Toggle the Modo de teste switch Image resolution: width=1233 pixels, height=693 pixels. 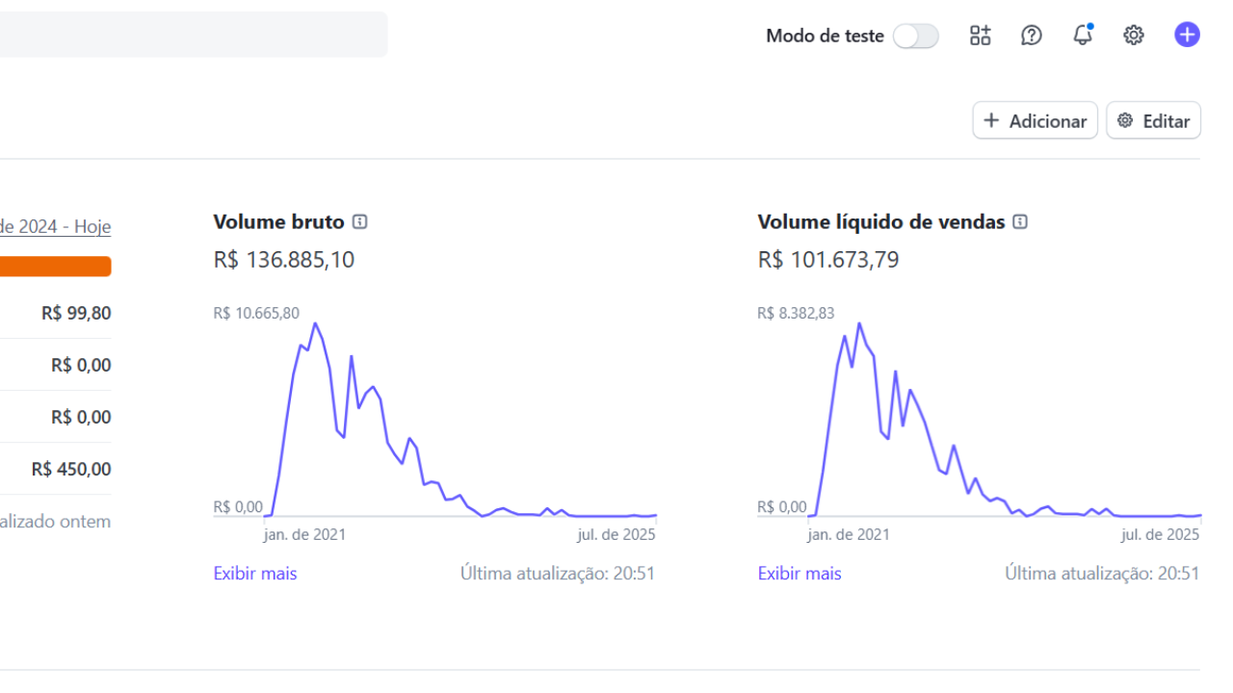(915, 37)
